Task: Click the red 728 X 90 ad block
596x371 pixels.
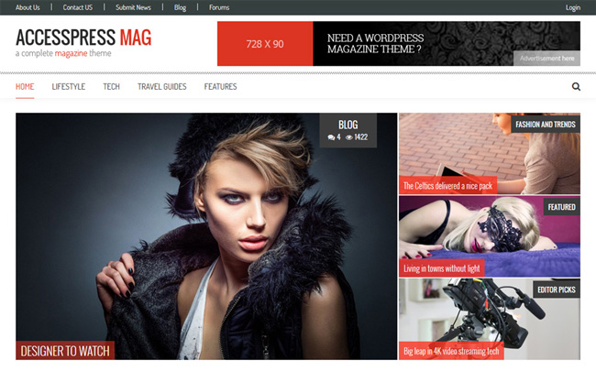Action: 265,44
